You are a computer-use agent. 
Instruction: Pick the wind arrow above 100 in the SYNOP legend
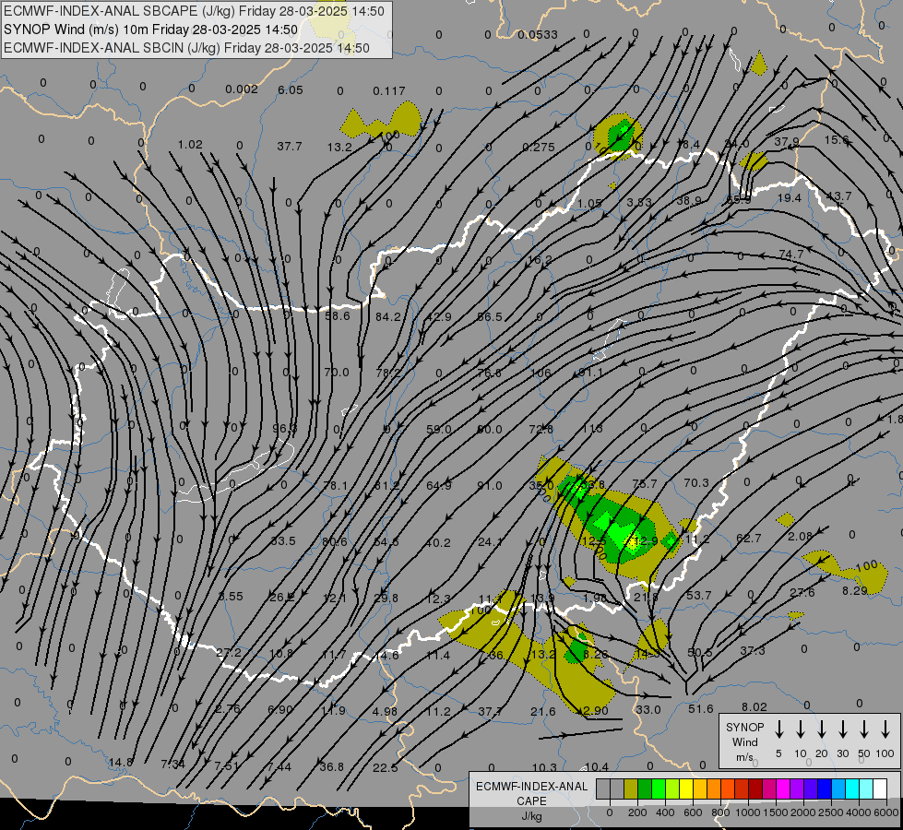pos(885,729)
